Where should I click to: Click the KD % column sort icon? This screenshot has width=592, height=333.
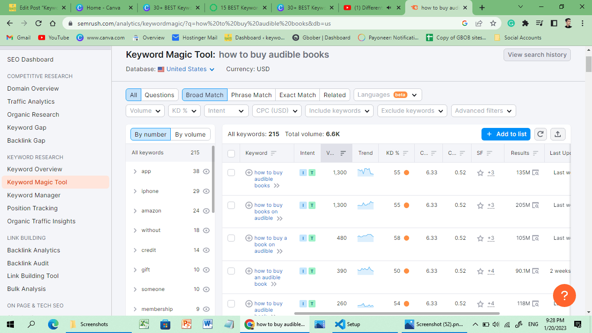click(x=406, y=153)
